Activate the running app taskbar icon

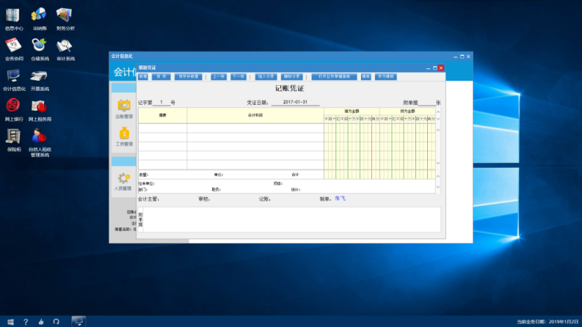pyautogui.click(x=79, y=321)
